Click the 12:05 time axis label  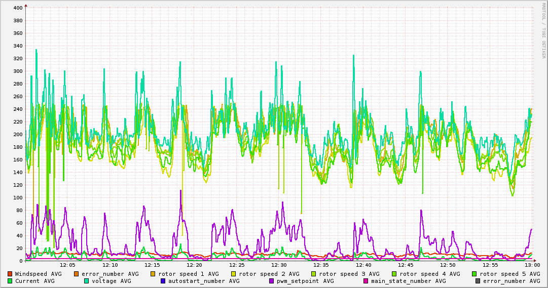67,265
